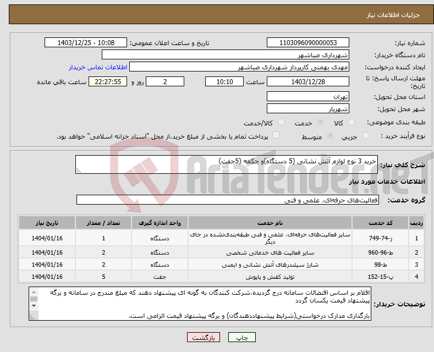Click the unit cell جفت
This screenshot has height=352, width=434.
160,277
